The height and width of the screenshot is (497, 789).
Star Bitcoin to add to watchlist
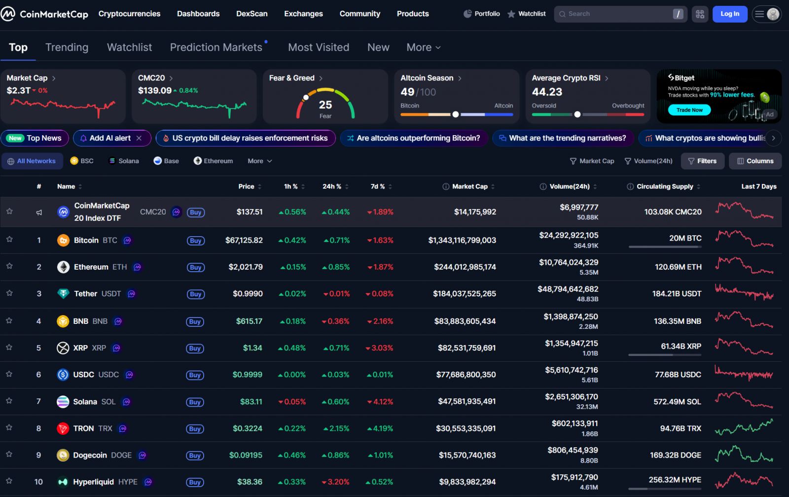9,240
